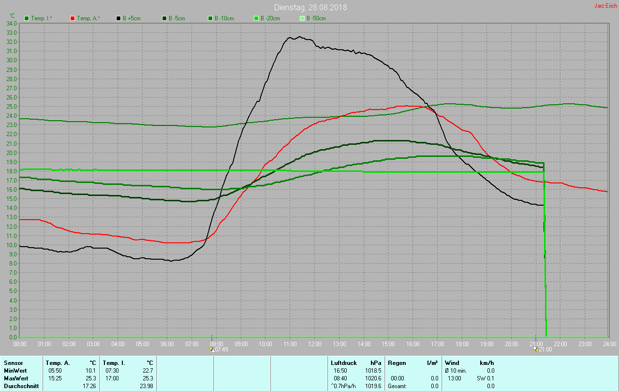
Task: Click the 'Temp. A.' column header
Action: (58, 363)
